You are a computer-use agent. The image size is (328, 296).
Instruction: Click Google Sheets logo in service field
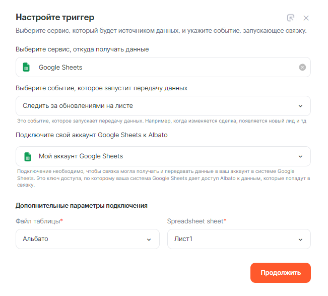click(27, 67)
